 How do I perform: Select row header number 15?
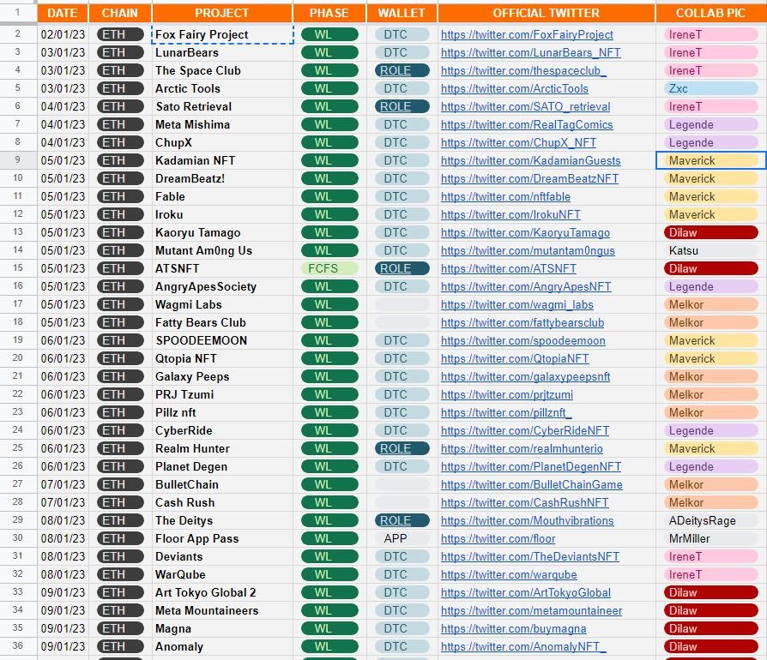pos(18,268)
